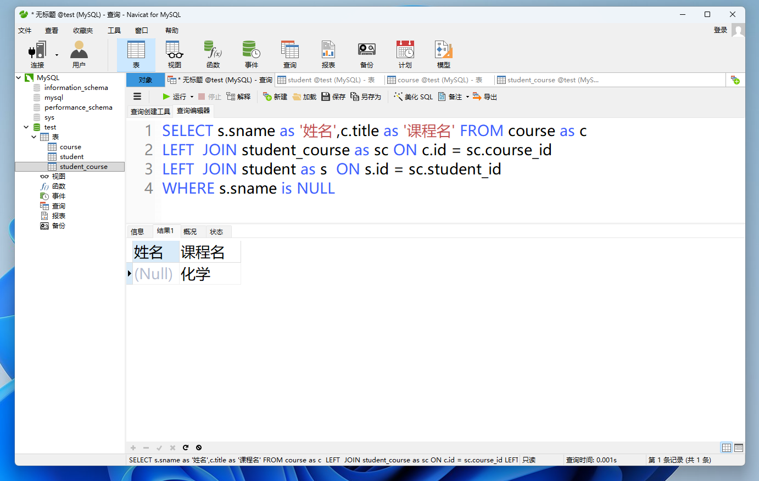Open the 备注 dropdown arrow

point(467,97)
